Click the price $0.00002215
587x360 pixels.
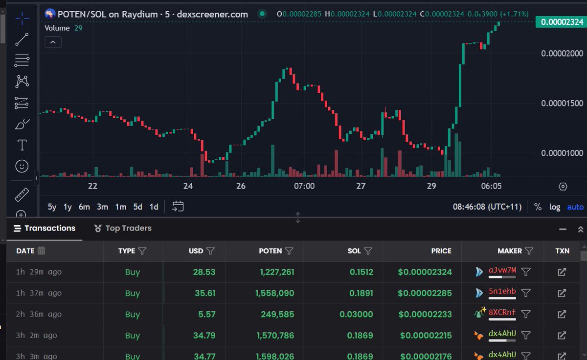[x=426, y=336]
